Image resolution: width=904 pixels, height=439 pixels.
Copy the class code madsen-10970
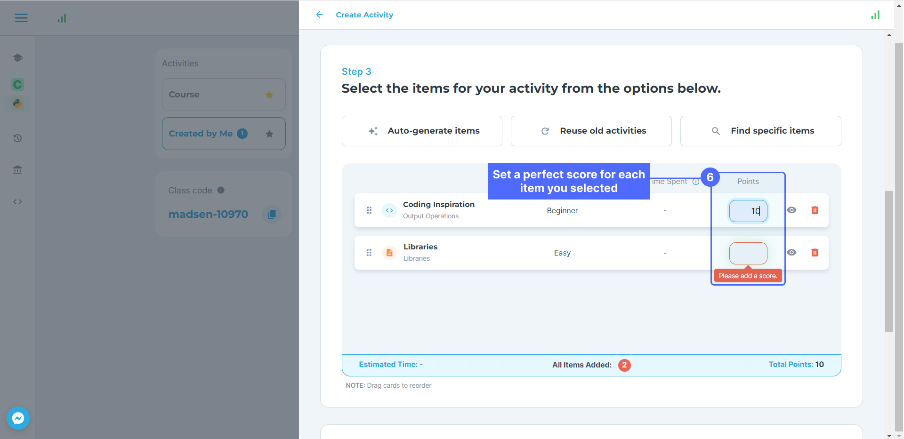click(272, 214)
